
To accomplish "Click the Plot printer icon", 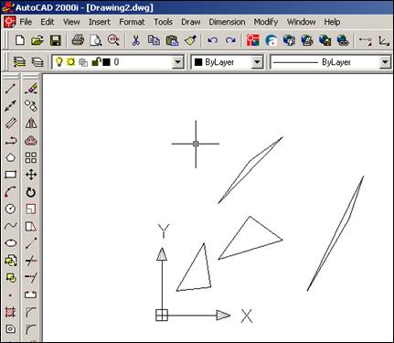I will [78, 40].
